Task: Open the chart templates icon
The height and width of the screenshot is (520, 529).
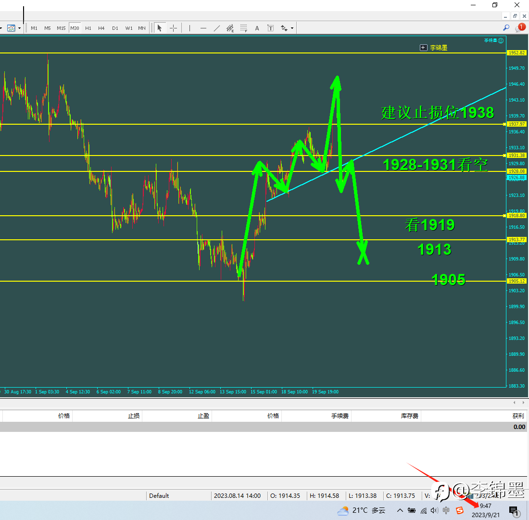Action: 11,28
